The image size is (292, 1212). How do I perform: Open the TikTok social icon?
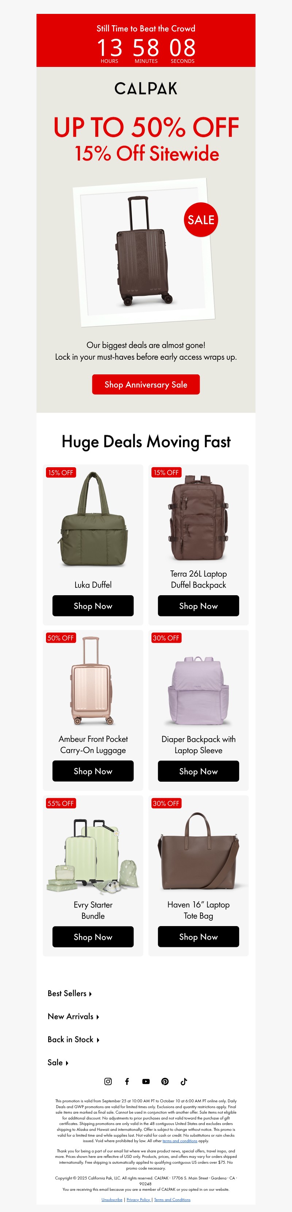pyautogui.click(x=184, y=1081)
